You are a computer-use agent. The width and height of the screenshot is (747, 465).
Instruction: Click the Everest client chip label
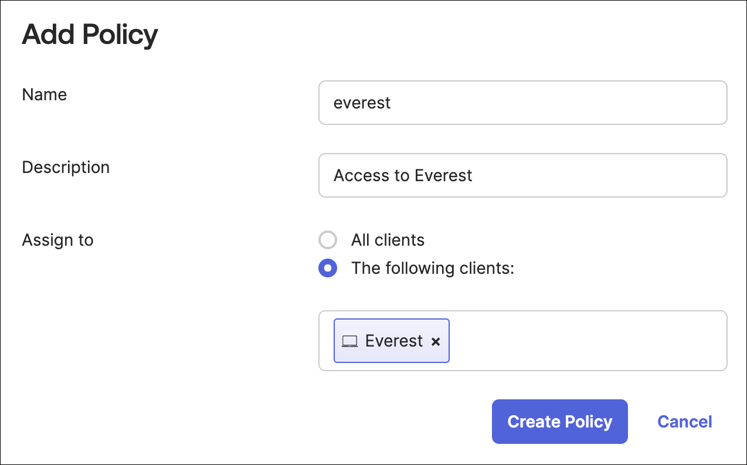[x=394, y=341]
